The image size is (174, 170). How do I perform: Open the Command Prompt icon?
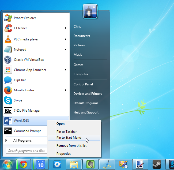(8, 131)
